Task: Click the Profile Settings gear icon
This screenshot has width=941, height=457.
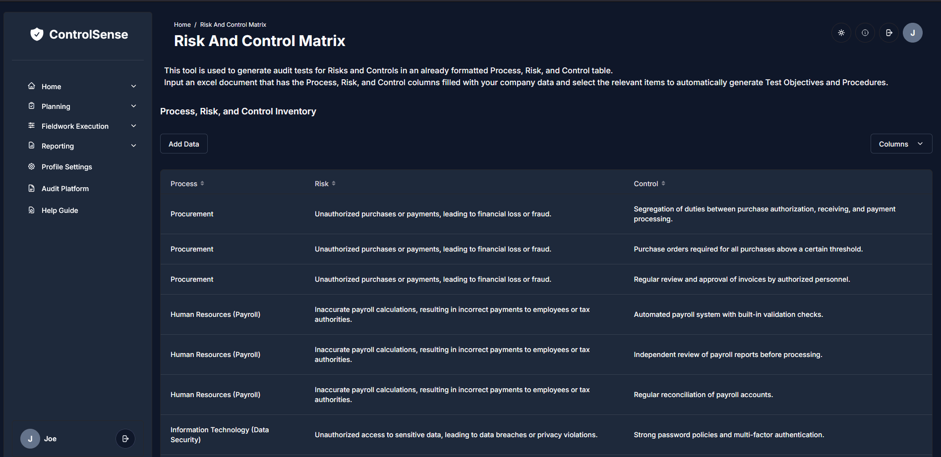Action: (x=32, y=167)
